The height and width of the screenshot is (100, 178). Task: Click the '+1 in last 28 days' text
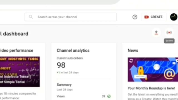(x=68, y=72)
